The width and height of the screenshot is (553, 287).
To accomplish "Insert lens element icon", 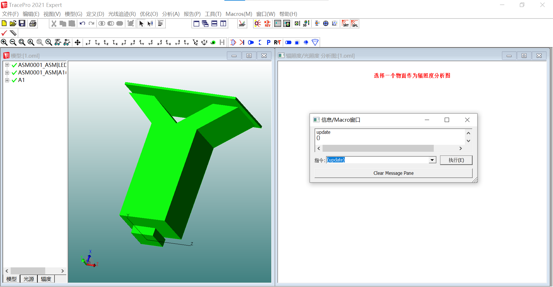I will coord(233,42).
